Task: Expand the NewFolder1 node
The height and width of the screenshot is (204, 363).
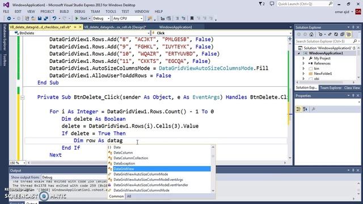Action: click(303, 74)
